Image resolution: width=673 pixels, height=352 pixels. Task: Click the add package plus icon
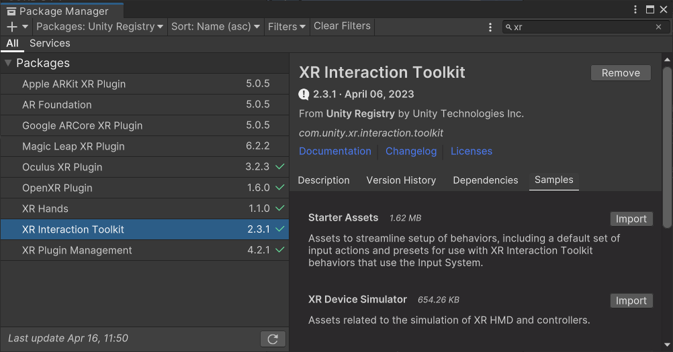pos(12,27)
